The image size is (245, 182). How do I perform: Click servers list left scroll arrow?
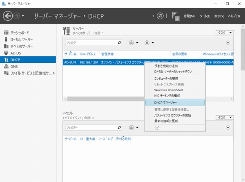click(65, 99)
